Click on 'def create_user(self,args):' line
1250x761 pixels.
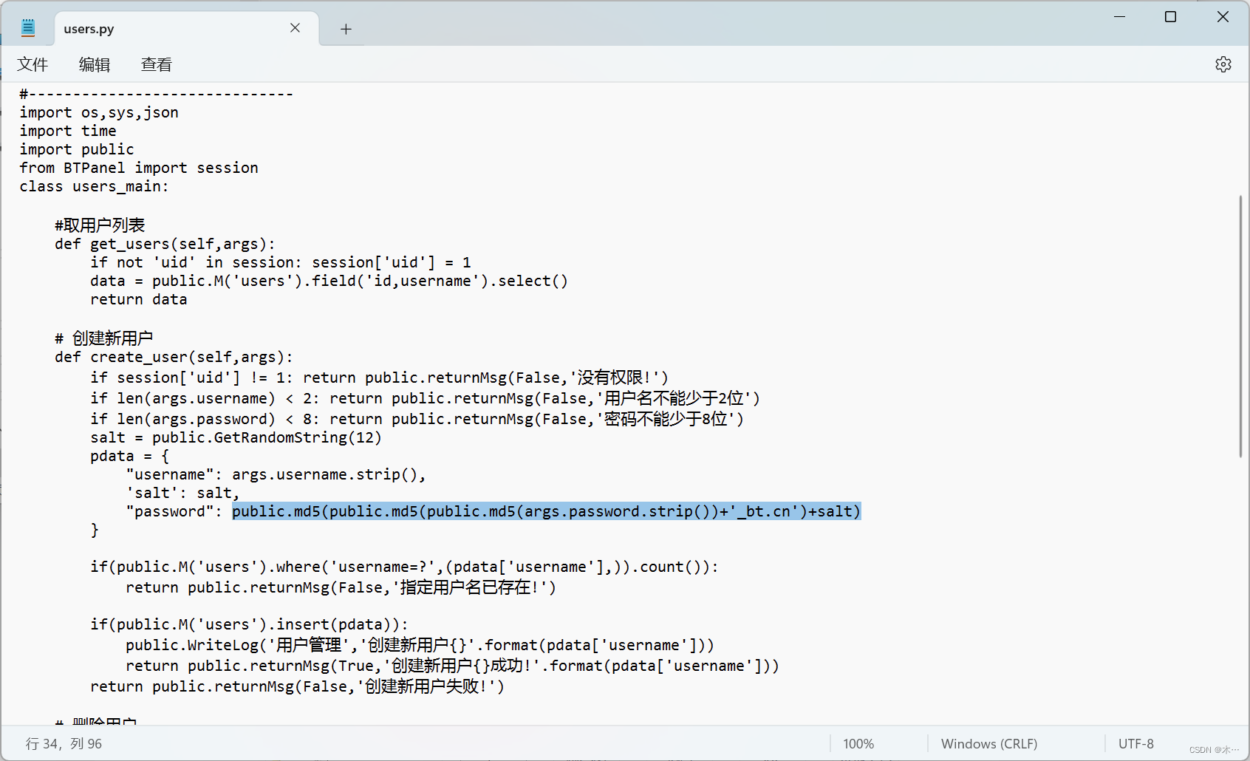pos(174,357)
